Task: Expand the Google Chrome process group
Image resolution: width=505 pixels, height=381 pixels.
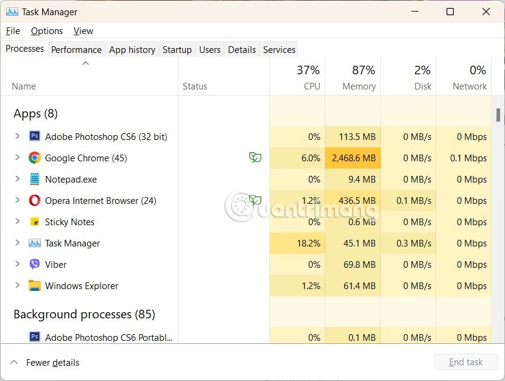Action: [17, 158]
